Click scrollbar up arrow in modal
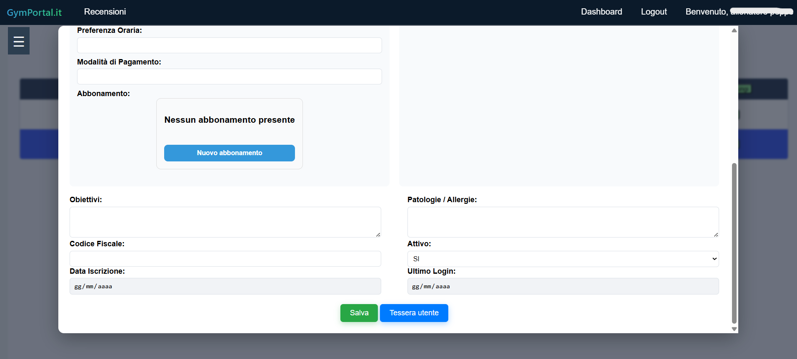 tap(734, 30)
